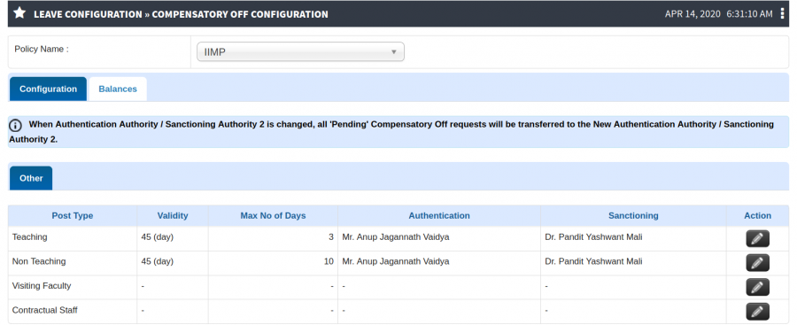
Task: Switch to the Configuration tab
Action: pos(49,89)
